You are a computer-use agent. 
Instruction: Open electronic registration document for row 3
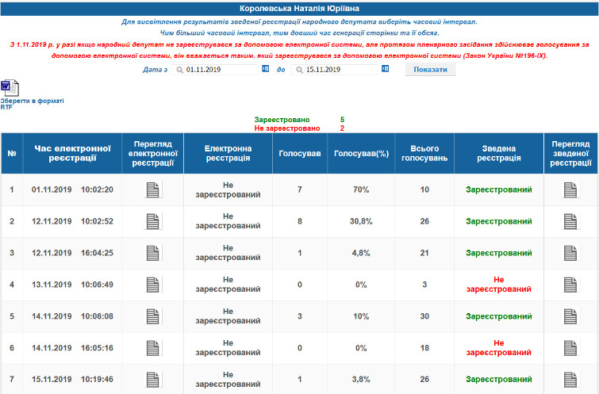click(152, 253)
